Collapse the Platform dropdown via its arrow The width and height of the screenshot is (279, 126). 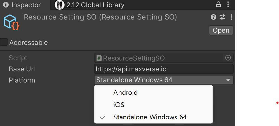pos(228,80)
